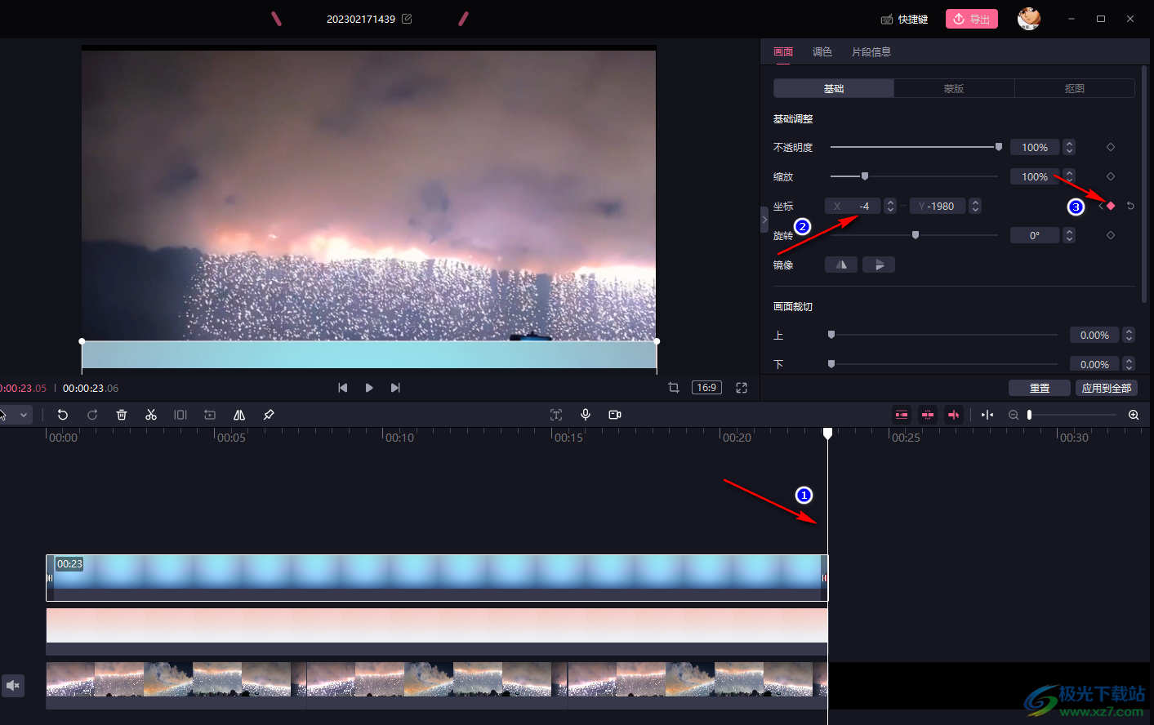
Task: Select the 抠图 sub-tab
Action: tap(1075, 88)
